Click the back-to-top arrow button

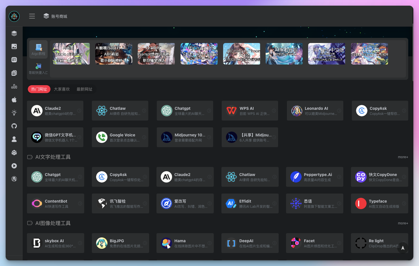coord(403,248)
